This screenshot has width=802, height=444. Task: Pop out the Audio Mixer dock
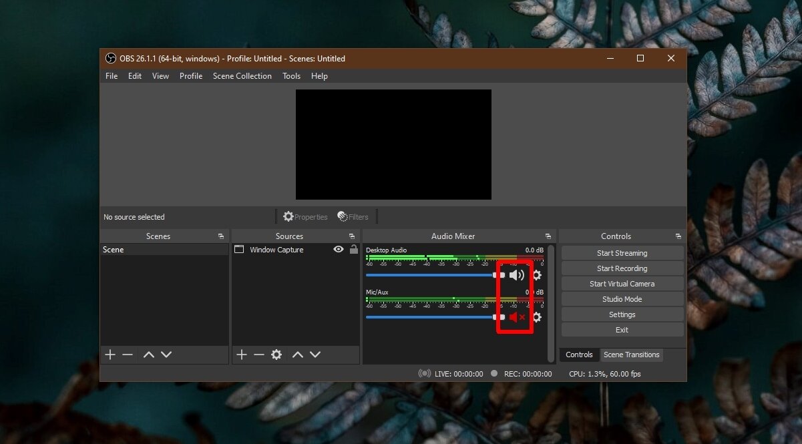(x=548, y=236)
